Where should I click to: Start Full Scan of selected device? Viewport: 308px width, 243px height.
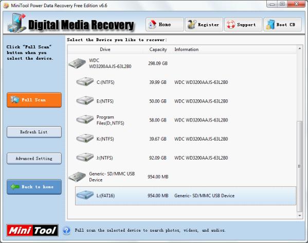(34, 100)
